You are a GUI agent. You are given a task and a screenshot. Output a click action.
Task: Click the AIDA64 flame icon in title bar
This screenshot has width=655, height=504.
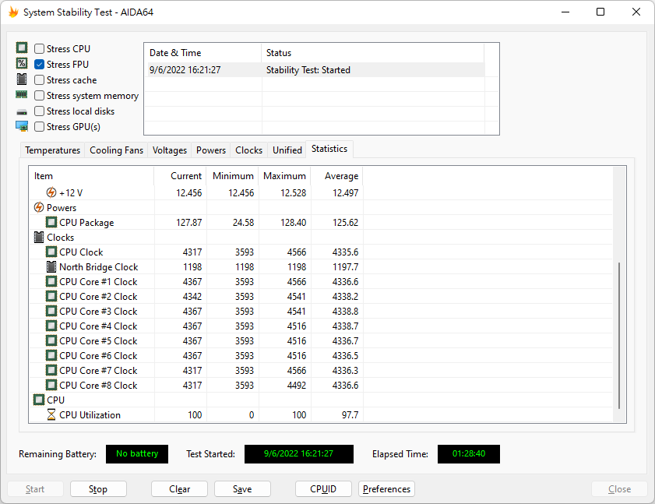pyautogui.click(x=13, y=12)
